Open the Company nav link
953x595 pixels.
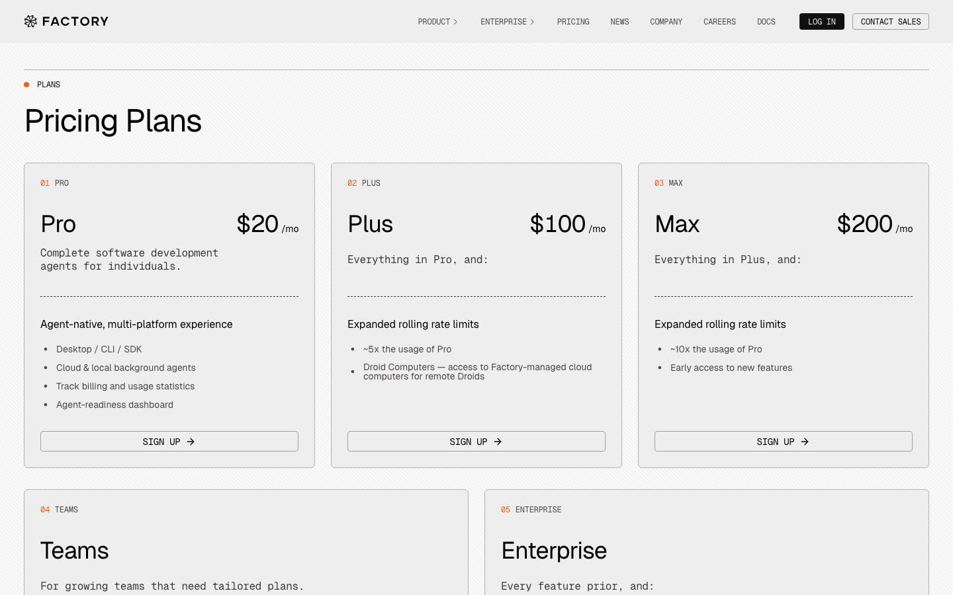[x=666, y=22]
